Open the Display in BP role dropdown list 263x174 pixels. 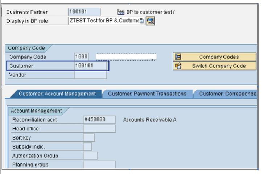coord(141,21)
